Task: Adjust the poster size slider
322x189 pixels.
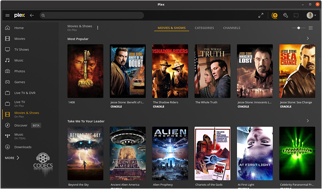Action: pyautogui.click(x=298, y=28)
